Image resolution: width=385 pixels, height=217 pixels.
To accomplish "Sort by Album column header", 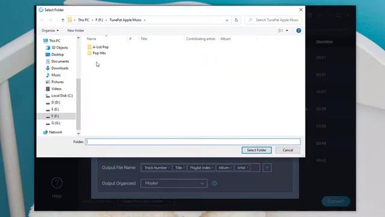I will point(226,39).
